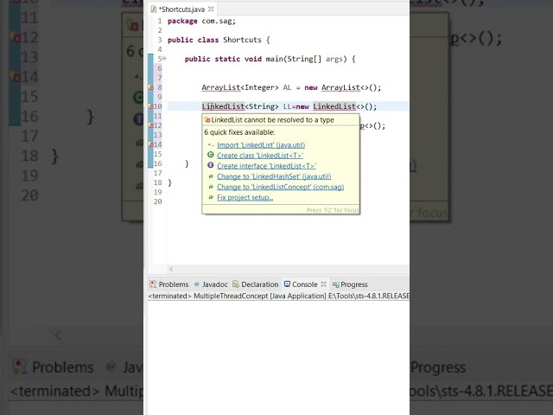This screenshot has height=415, width=553.
Task: Click the editor horizontal scrollbar left arrow
Action: coord(171,269)
